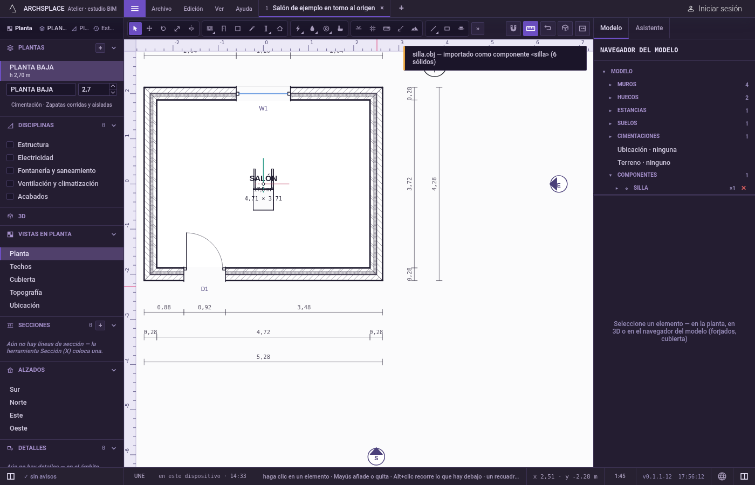The height and width of the screenshot is (485, 755).
Task: Choose the electrical lightning bolt tool
Action: [298, 29]
